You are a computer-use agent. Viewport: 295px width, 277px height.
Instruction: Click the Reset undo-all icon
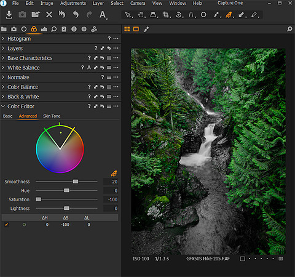coord(62,15)
